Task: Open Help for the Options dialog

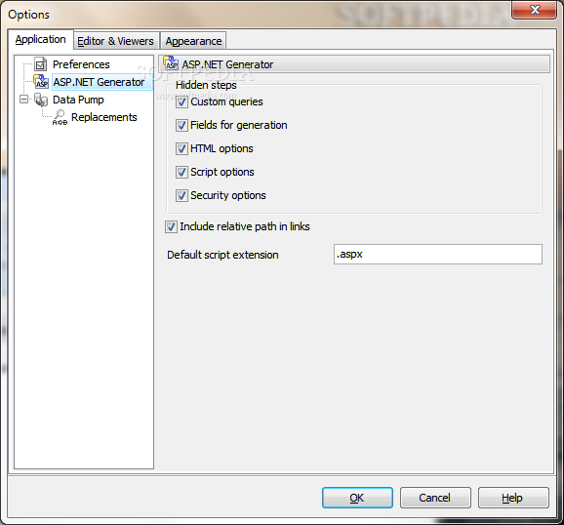Action: click(513, 498)
